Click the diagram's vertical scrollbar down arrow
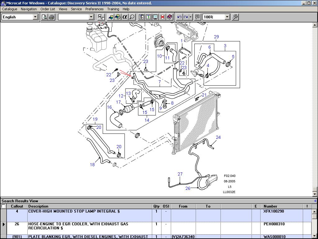The height and width of the screenshot is (239, 318). point(315,194)
